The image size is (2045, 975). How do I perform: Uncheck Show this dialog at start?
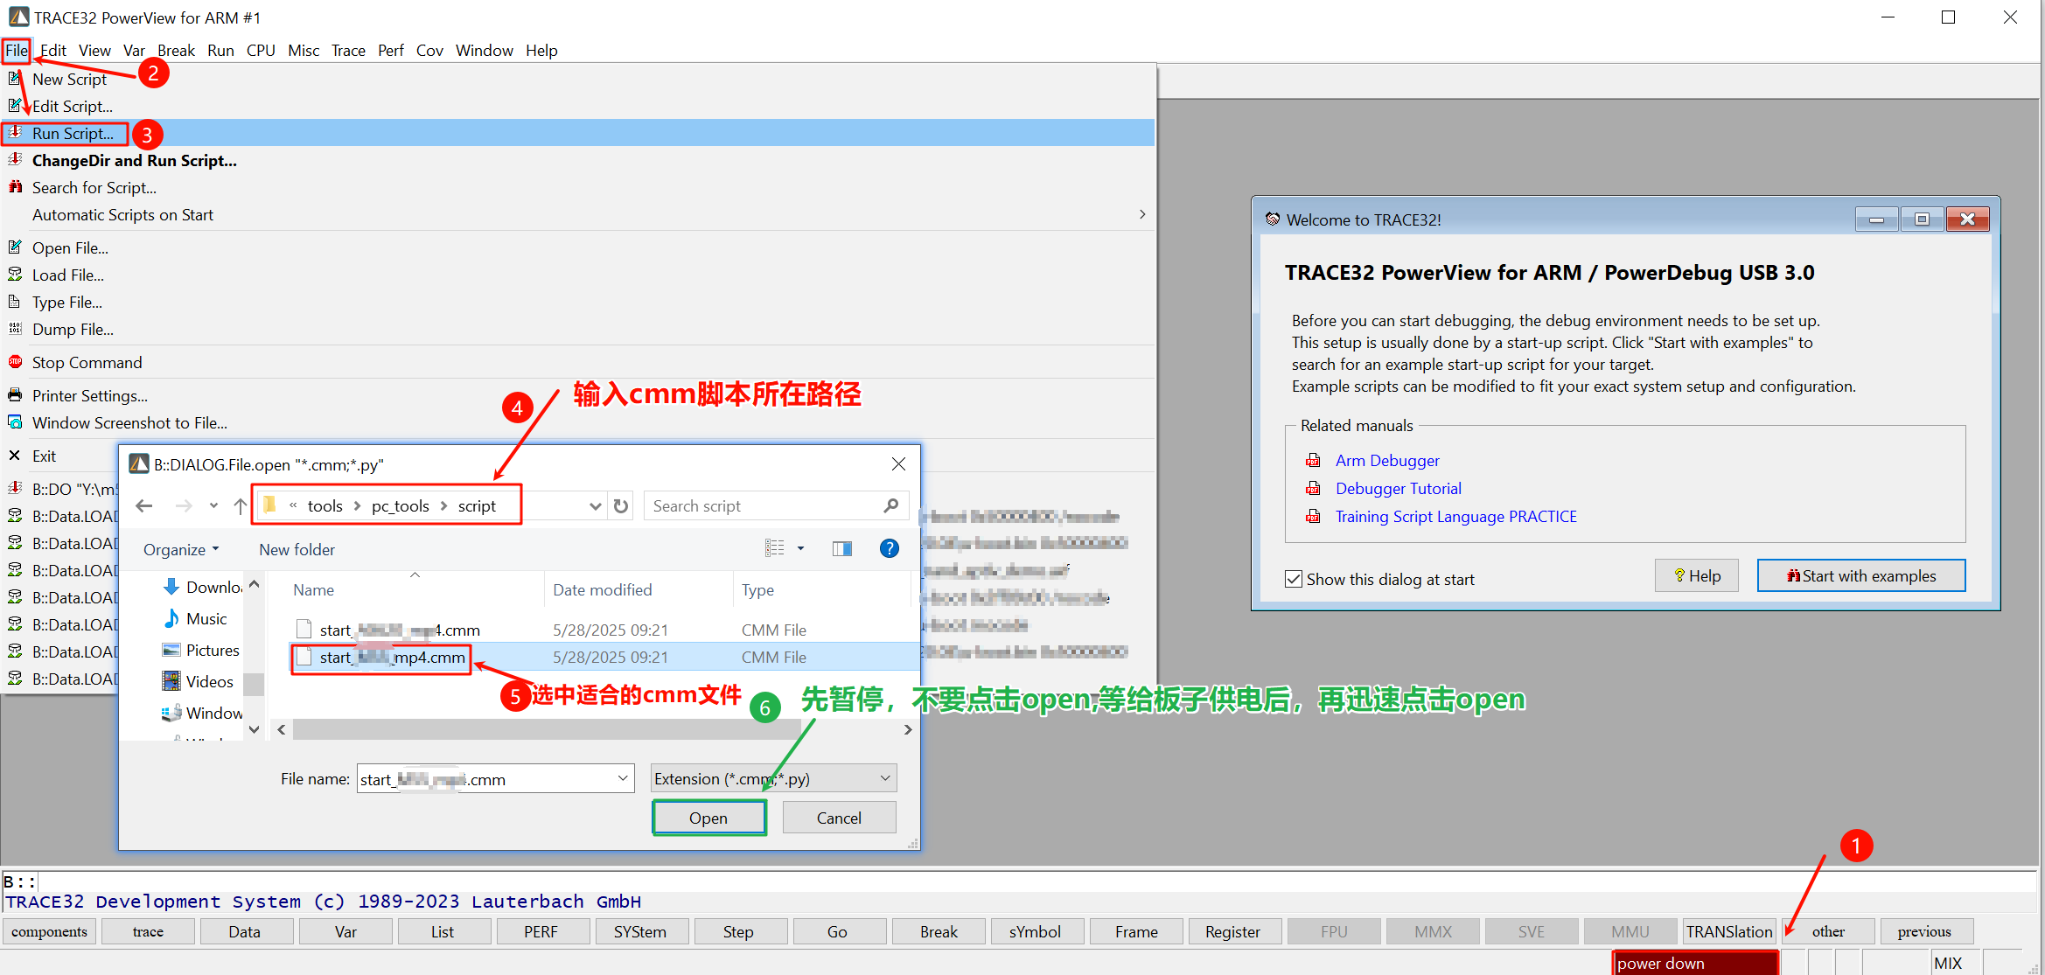[x=1294, y=579]
